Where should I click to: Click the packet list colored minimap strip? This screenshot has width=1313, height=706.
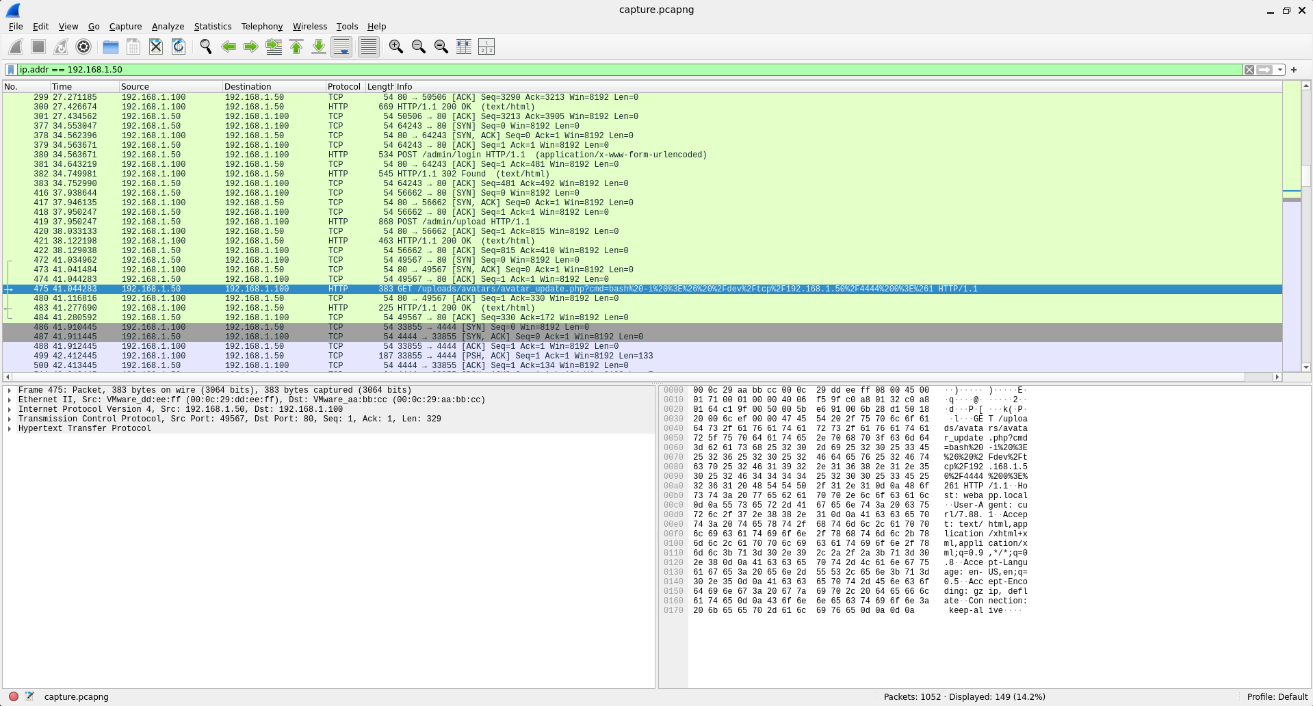[1291, 226]
